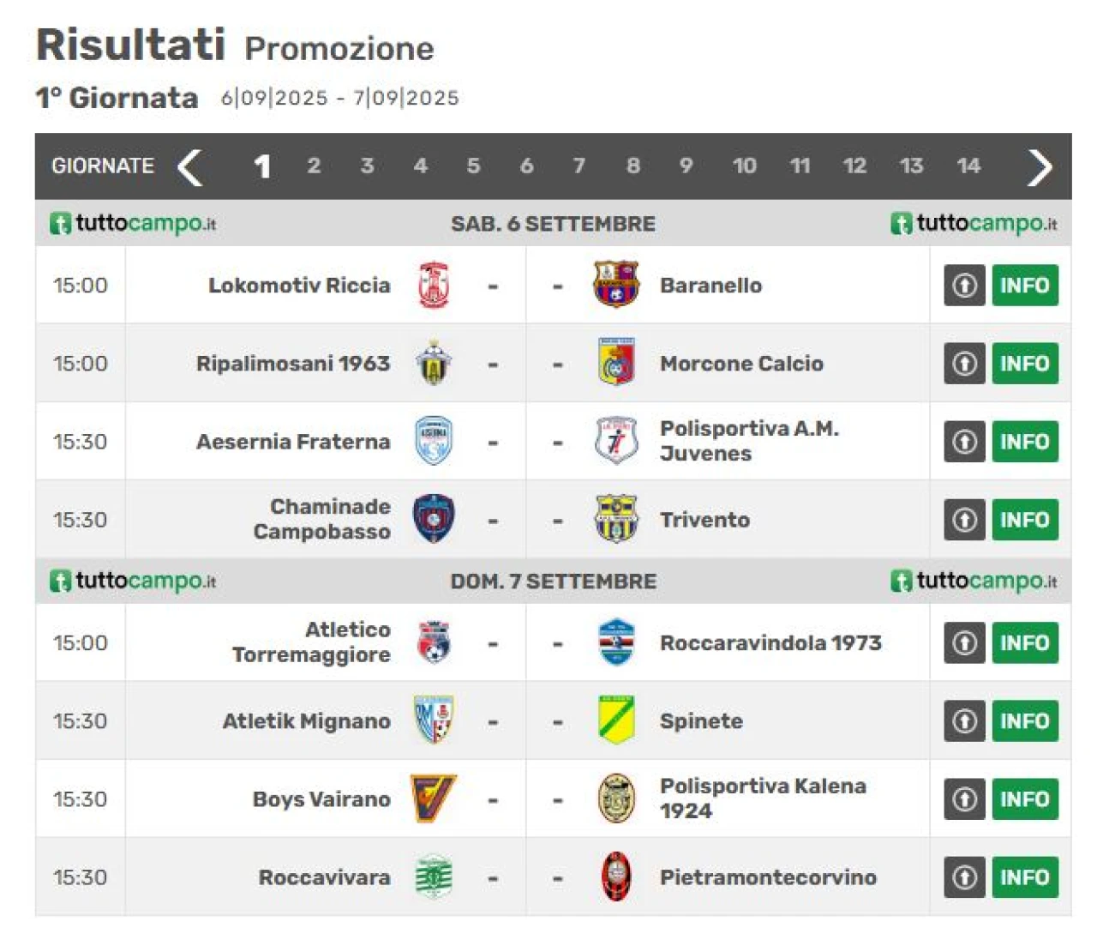This screenshot has height=928, width=1097.
Task: Switch to giornata 7
Action: (579, 166)
